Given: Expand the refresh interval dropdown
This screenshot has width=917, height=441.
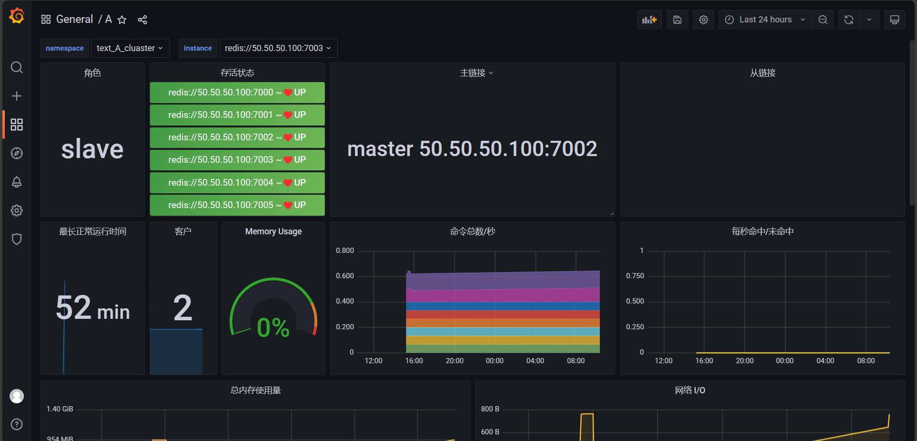Looking at the screenshot, I should click(869, 20).
